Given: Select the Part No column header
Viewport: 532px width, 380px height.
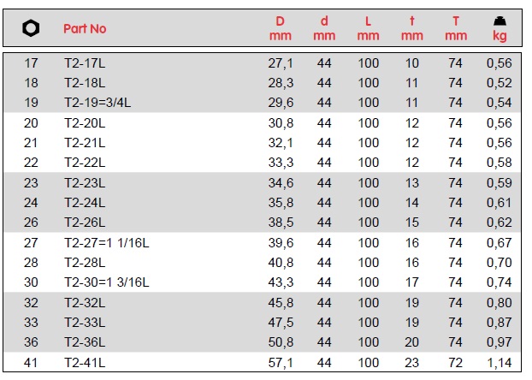Looking at the screenshot, I should click(x=85, y=28).
